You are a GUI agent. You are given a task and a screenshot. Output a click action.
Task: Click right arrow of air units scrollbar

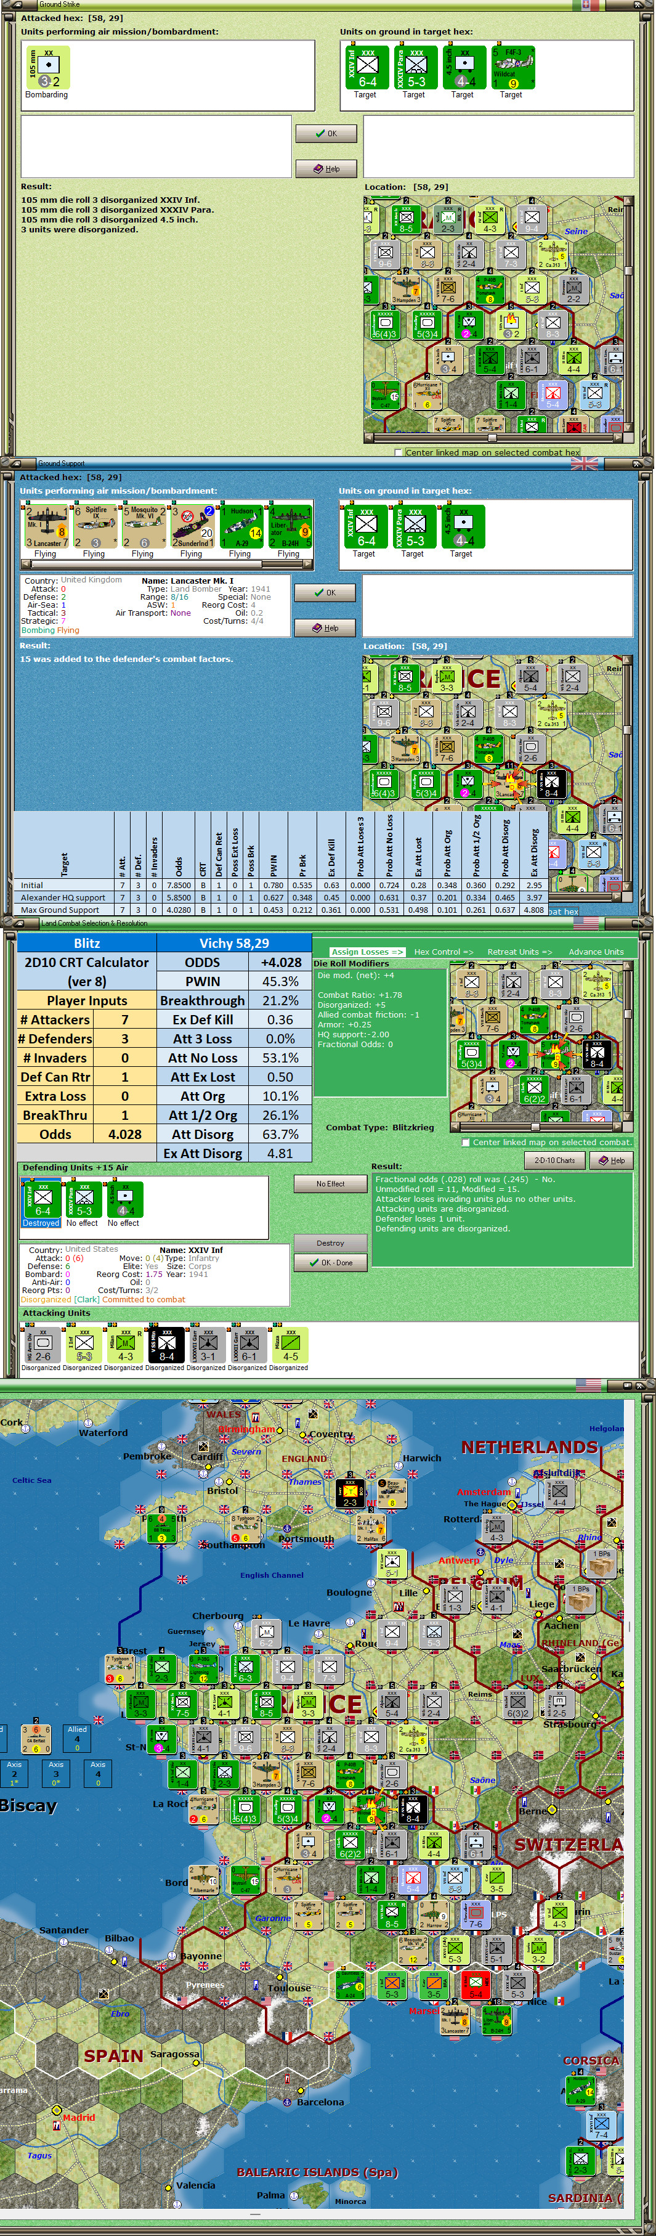coord(307,564)
